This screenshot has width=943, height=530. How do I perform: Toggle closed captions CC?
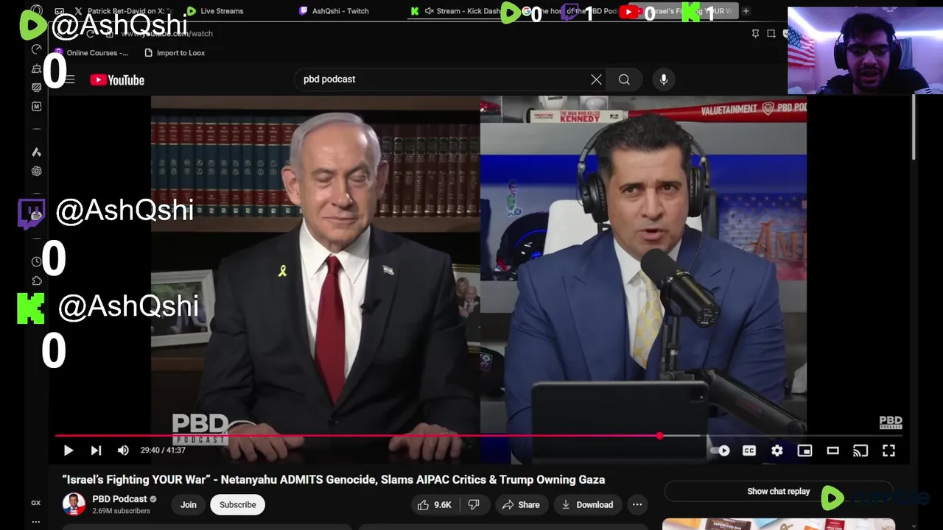tap(749, 451)
